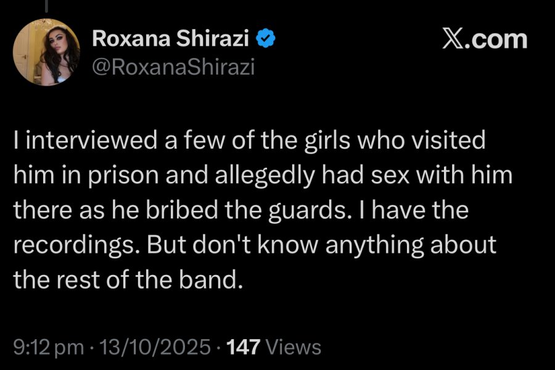Image resolution: width=555 pixels, height=370 pixels.
Task: Open Roxana Shirazi's profile picture
Action: (x=46, y=52)
